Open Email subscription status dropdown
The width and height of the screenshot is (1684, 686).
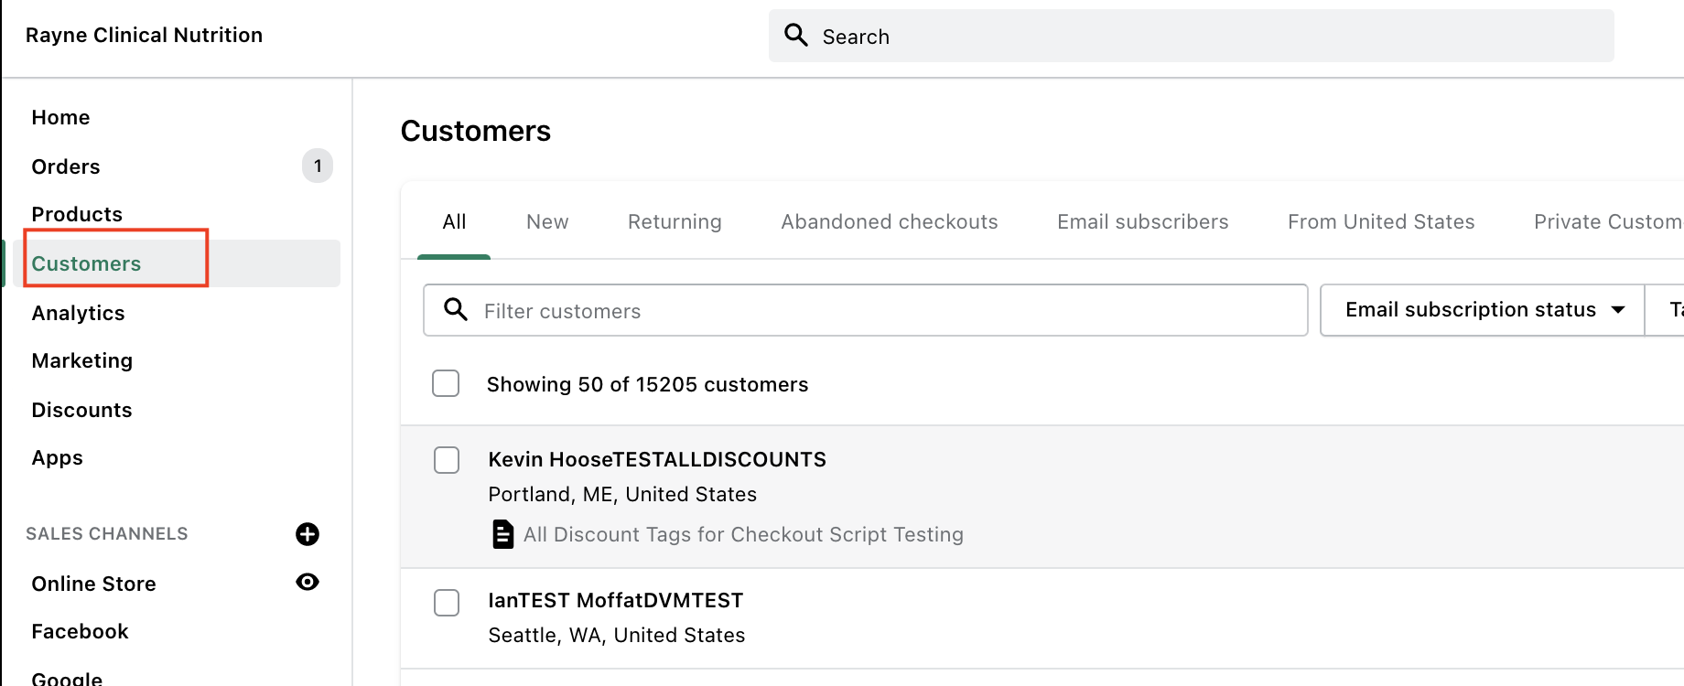pos(1483,310)
